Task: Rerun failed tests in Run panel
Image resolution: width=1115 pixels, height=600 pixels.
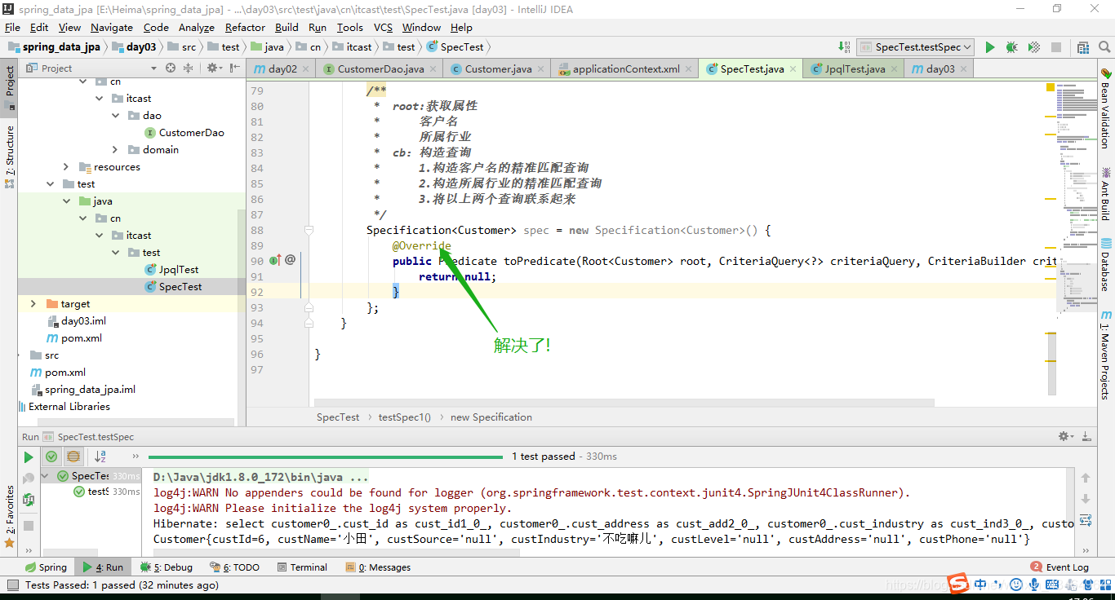Action: (x=29, y=479)
